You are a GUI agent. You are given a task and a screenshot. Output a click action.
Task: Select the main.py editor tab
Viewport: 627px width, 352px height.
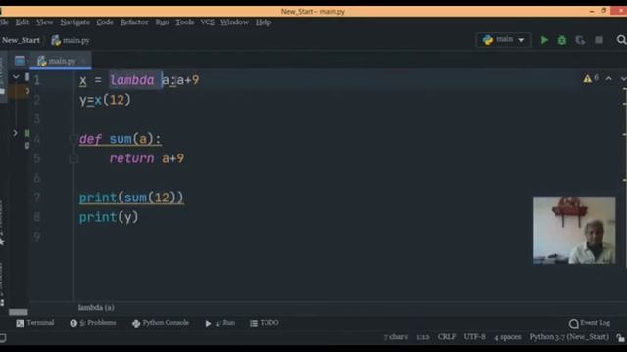click(x=61, y=61)
